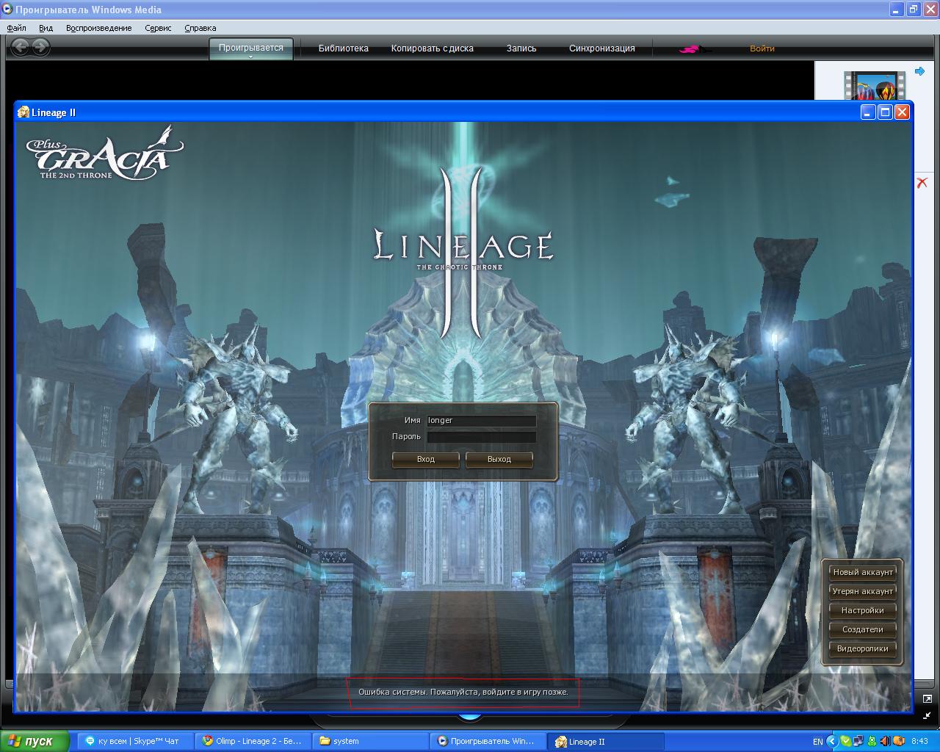Switch to the Библиотека tab

pyautogui.click(x=343, y=48)
